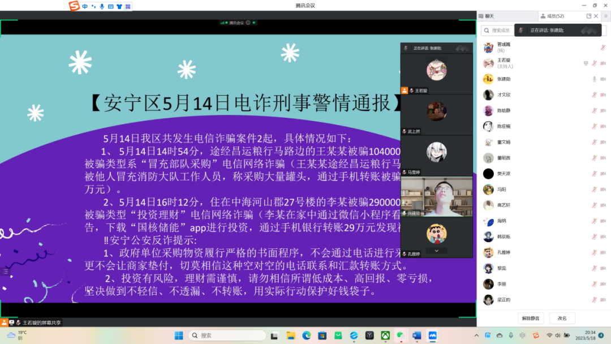Close the members panel tab

[x=596, y=16]
